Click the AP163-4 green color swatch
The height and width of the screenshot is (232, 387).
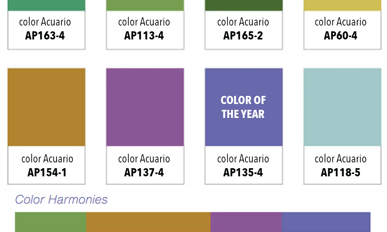click(46, 5)
